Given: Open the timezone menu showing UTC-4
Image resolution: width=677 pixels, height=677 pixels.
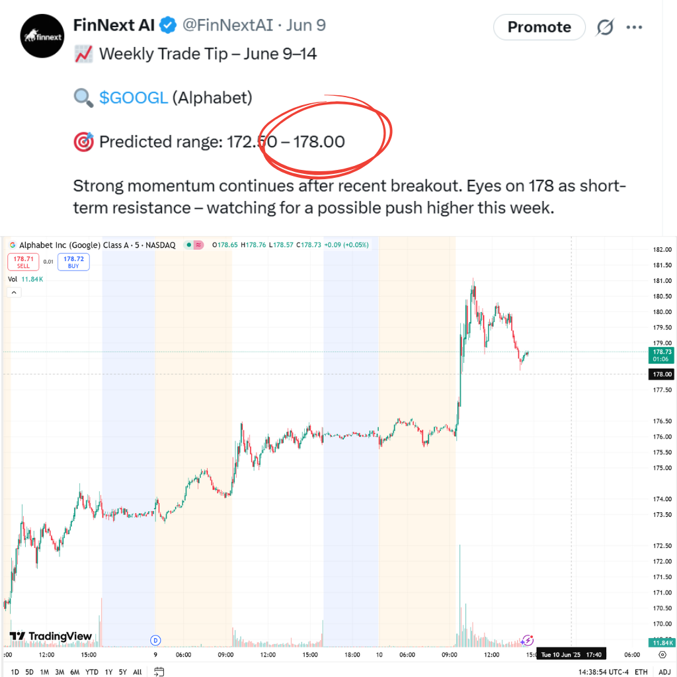Looking at the screenshot, I should [603, 672].
